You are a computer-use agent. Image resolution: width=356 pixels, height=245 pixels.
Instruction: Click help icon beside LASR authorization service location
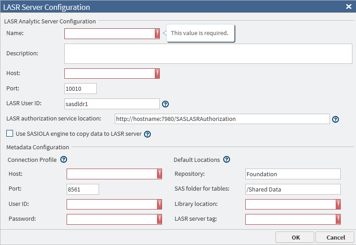pyautogui.click(x=335, y=119)
